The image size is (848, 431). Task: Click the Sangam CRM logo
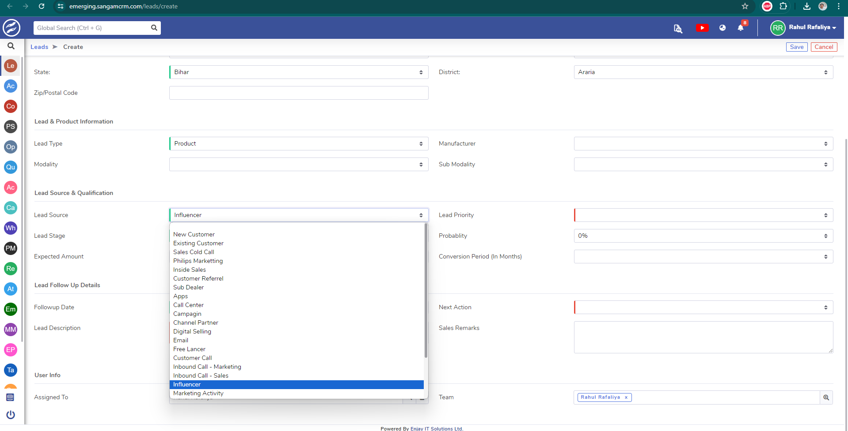pyautogui.click(x=11, y=28)
